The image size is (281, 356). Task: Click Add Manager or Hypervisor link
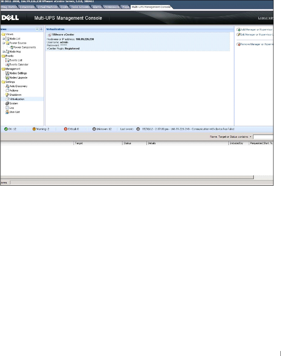[257, 29]
